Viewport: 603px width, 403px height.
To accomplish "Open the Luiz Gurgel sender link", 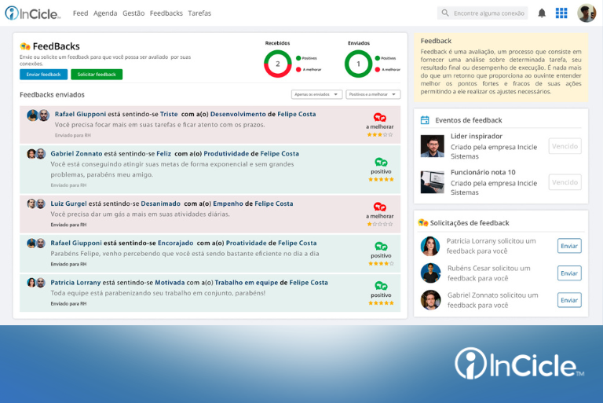I will 68,203.
